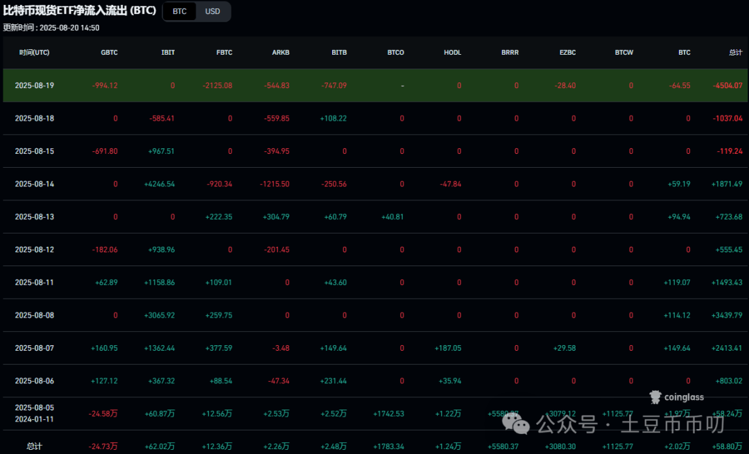Click the +4246.54 IBIT value

click(x=159, y=184)
